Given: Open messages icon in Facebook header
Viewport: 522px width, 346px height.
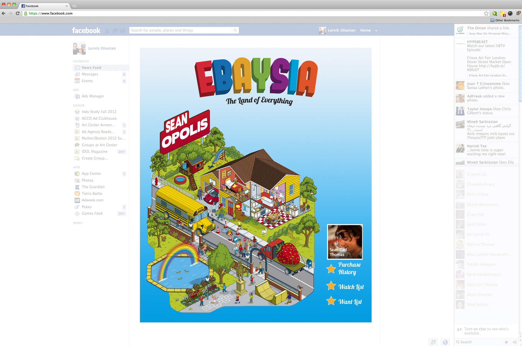Looking at the screenshot, I should click(x=115, y=31).
